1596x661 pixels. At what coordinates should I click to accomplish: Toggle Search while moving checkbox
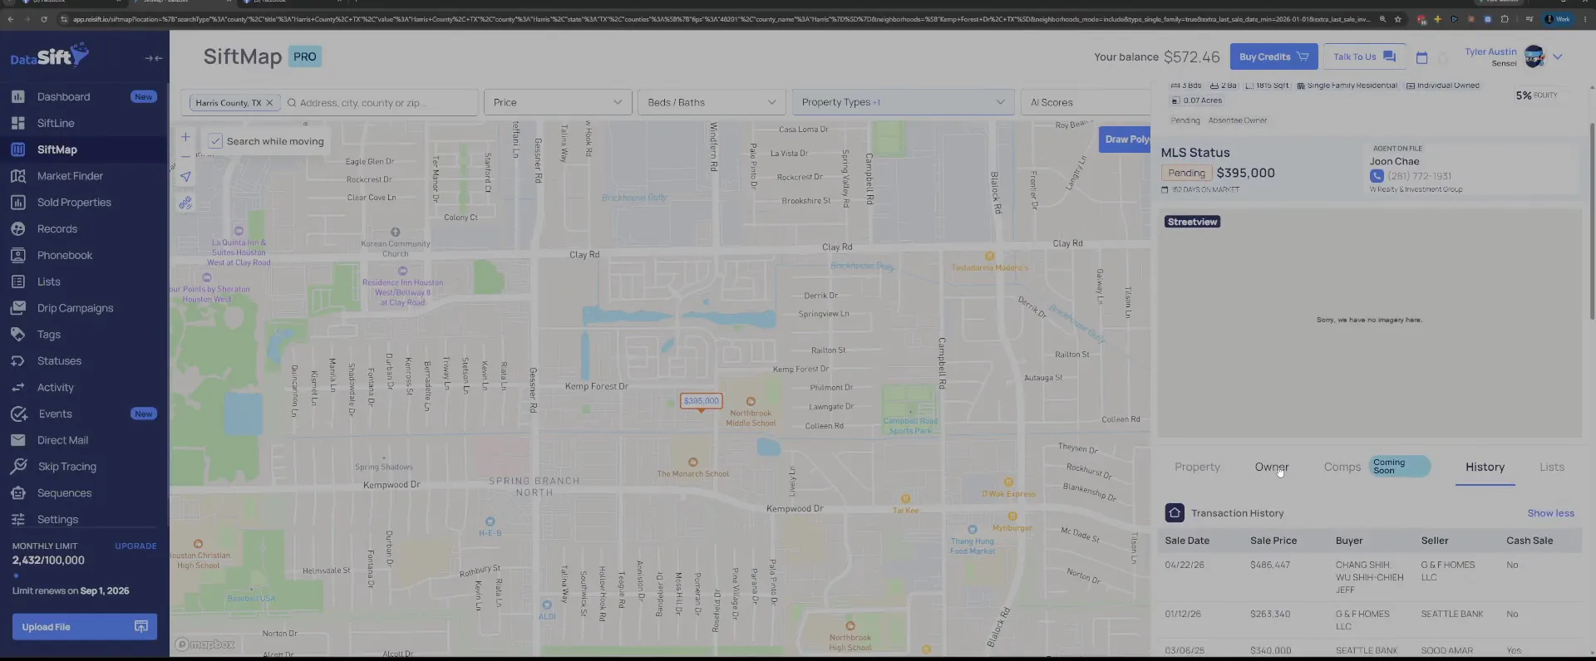tap(215, 141)
